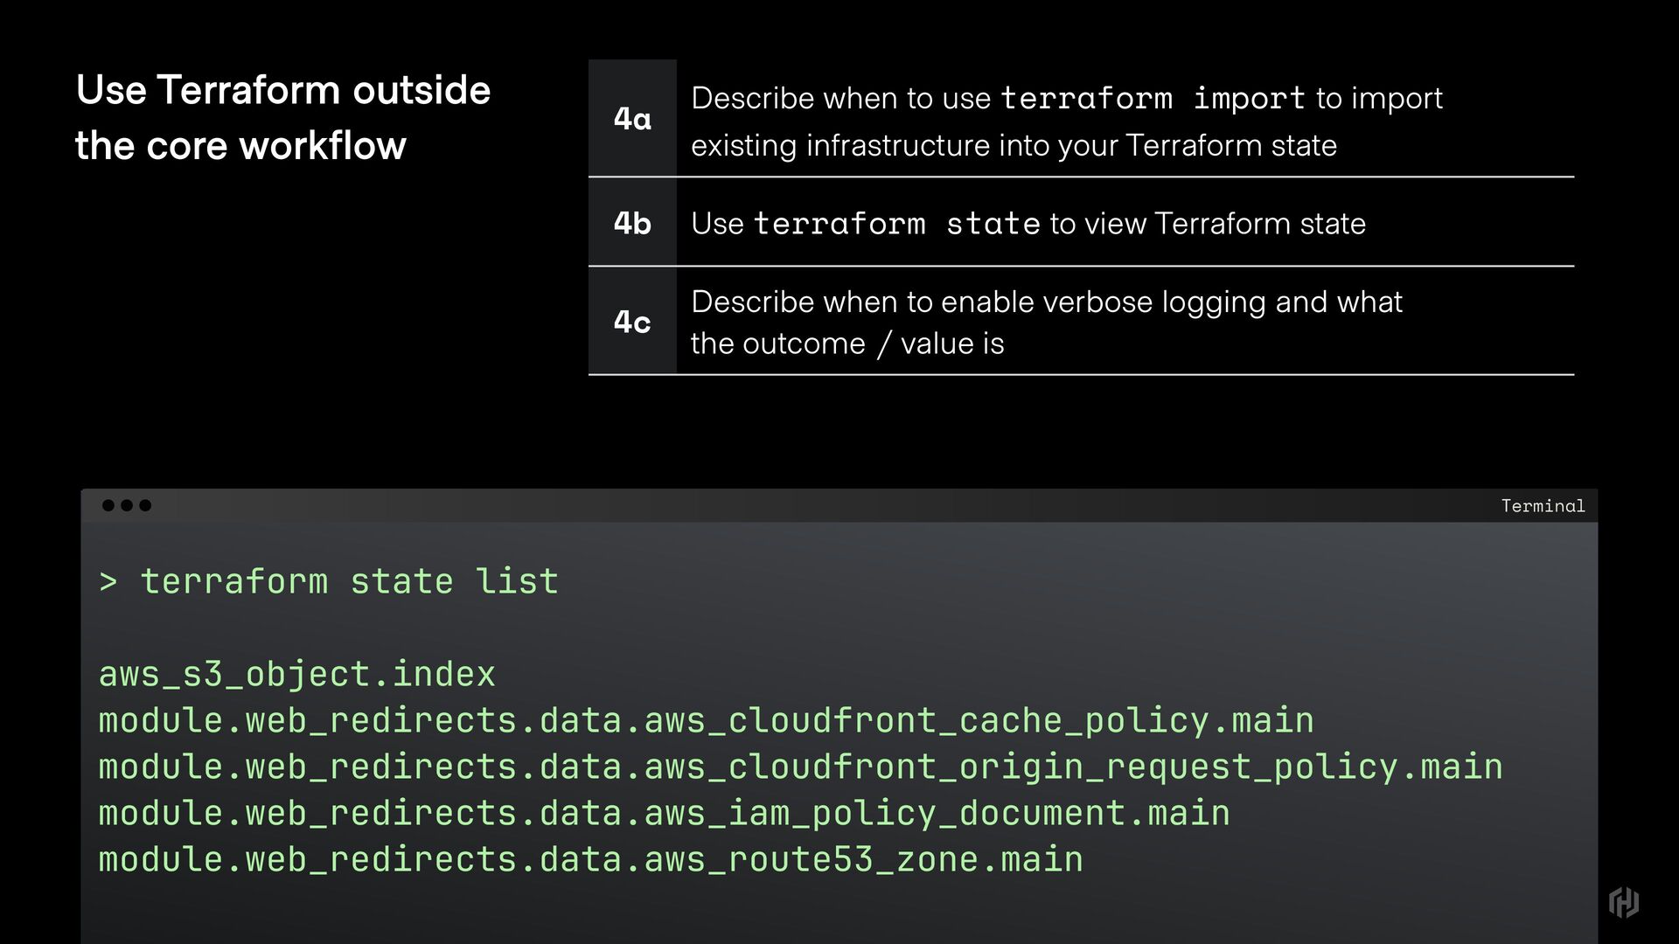The image size is (1679, 944).
Task: Click the aws_cloudfront_origin_request_policy.main line
Action: (x=801, y=767)
